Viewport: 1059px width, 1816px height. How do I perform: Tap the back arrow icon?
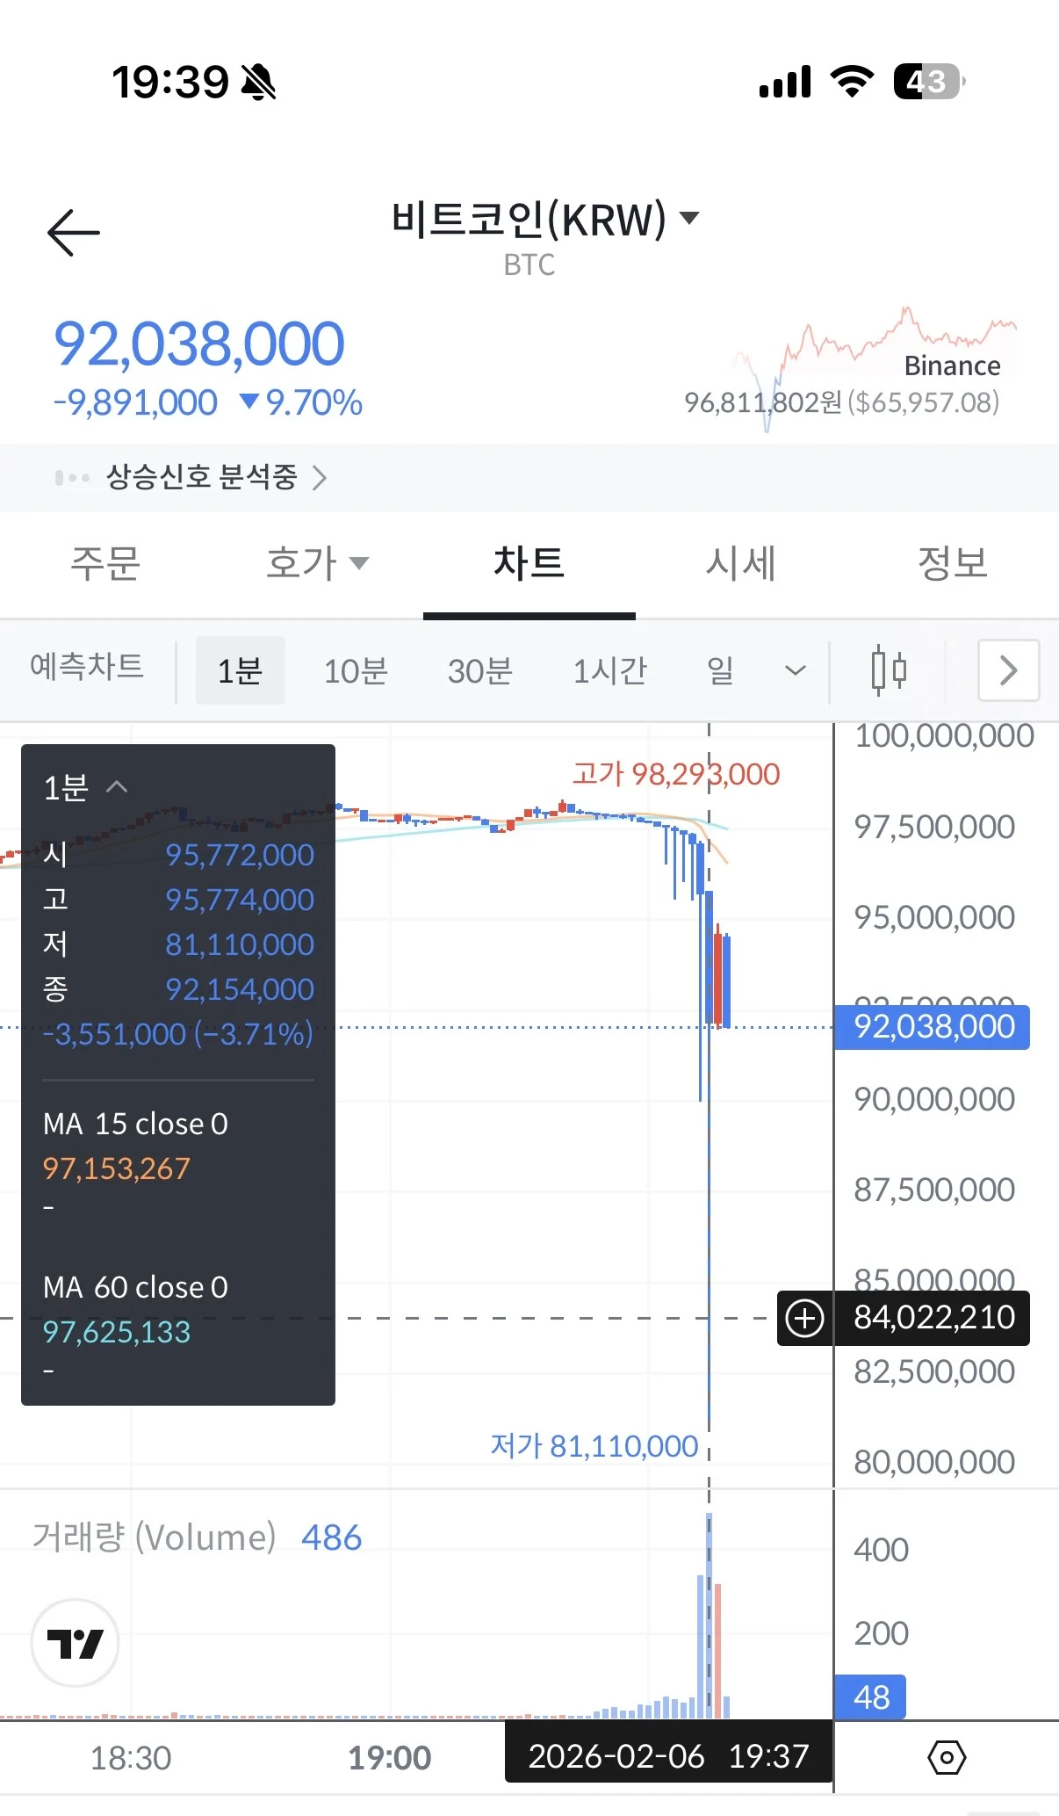point(74,233)
